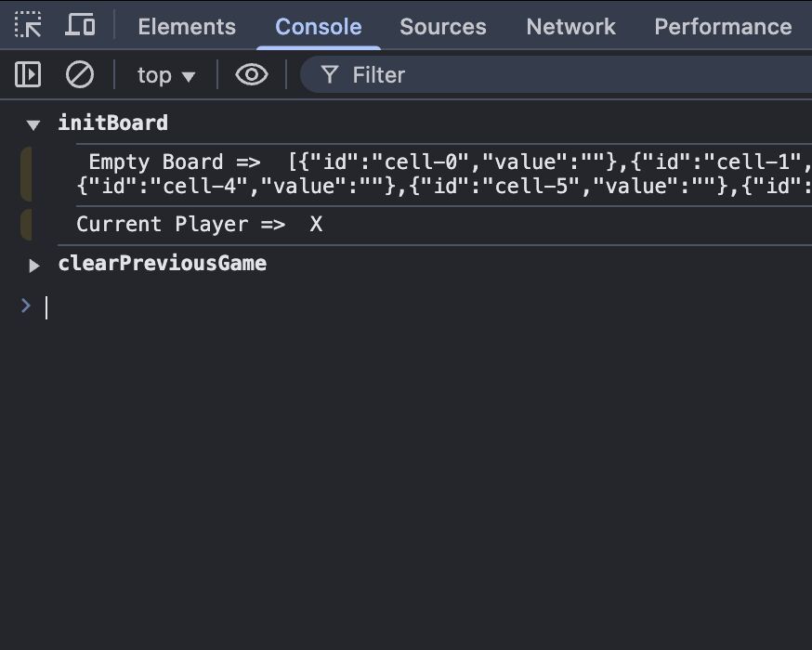Create a live expression with the eye icon
The height and width of the screenshot is (650, 812).
click(x=252, y=74)
